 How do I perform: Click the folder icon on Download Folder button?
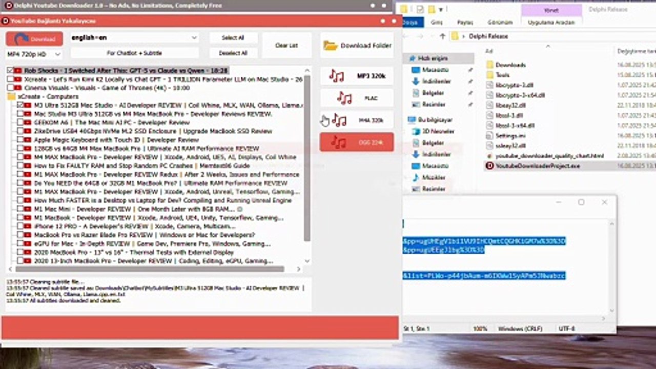[x=331, y=46]
